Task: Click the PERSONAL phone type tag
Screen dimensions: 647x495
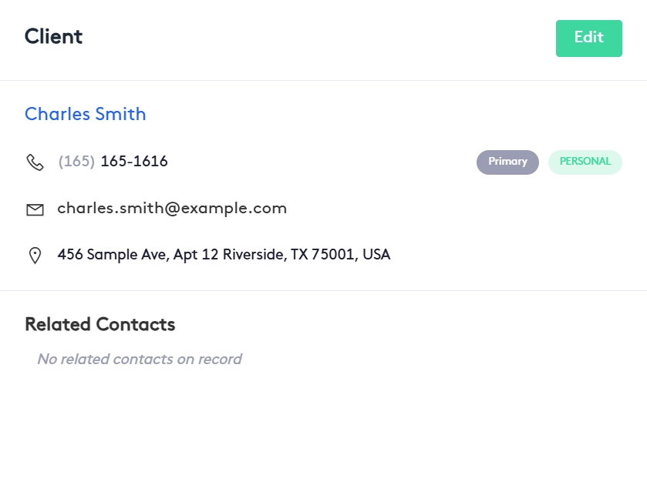Action: [585, 162]
